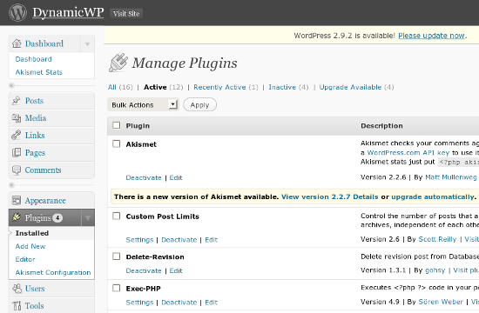Click the Pages icon in sidebar
Screen dimensions: 479x313
17,152
